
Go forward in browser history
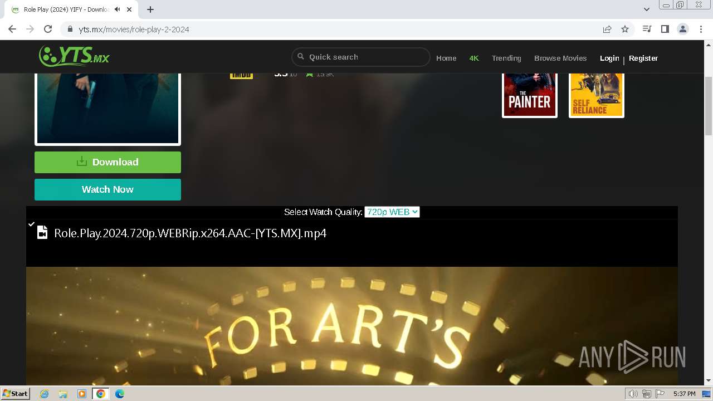tap(30, 30)
